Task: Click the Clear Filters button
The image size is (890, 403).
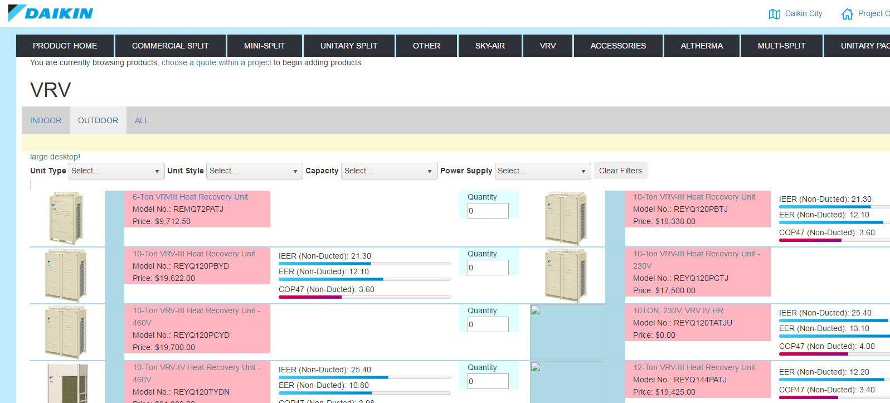Action: coord(620,171)
